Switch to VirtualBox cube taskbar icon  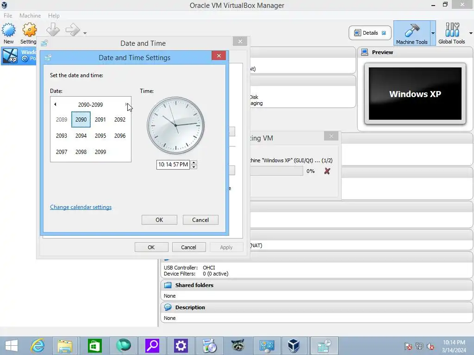(x=293, y=346)
